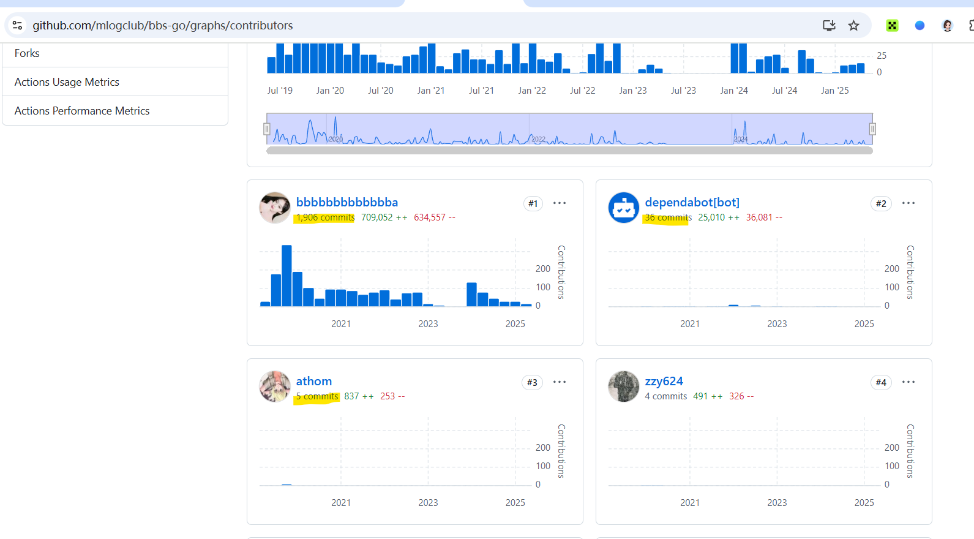Open athom profile link
This screenshot has width=974, height=539.
(313, 381)
